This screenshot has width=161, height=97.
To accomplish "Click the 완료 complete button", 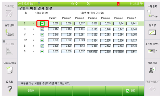I will [130, 91].
